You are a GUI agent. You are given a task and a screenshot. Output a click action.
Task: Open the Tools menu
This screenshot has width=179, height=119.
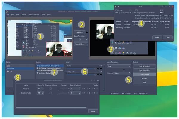pyautogui.click(x=43, y=15)
